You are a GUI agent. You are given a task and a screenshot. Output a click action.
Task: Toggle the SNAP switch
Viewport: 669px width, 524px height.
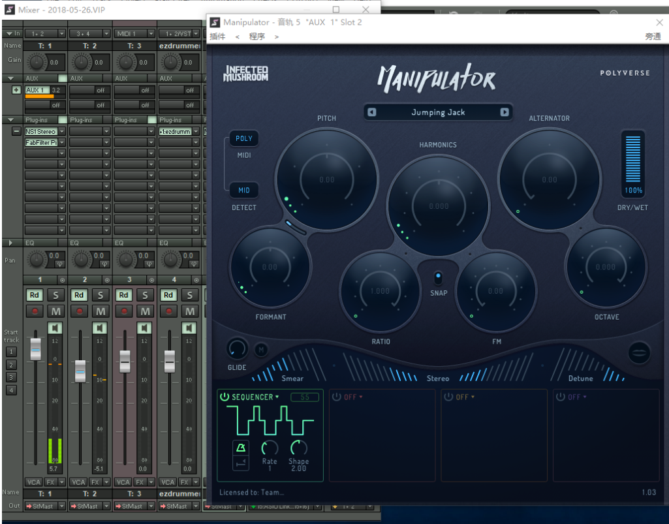click(x=438, y=278)
